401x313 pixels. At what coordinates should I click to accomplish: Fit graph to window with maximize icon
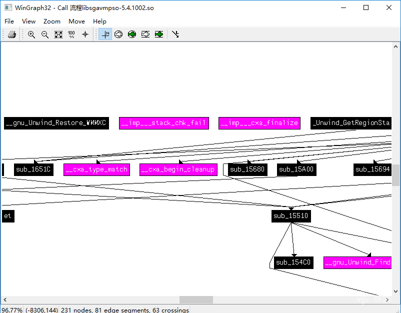(x=58, y=34)
